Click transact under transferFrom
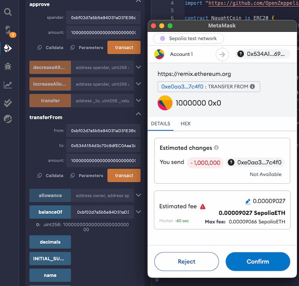Image resolution: width=299 pixels, height=286 pixels. (x=124, y=175)
